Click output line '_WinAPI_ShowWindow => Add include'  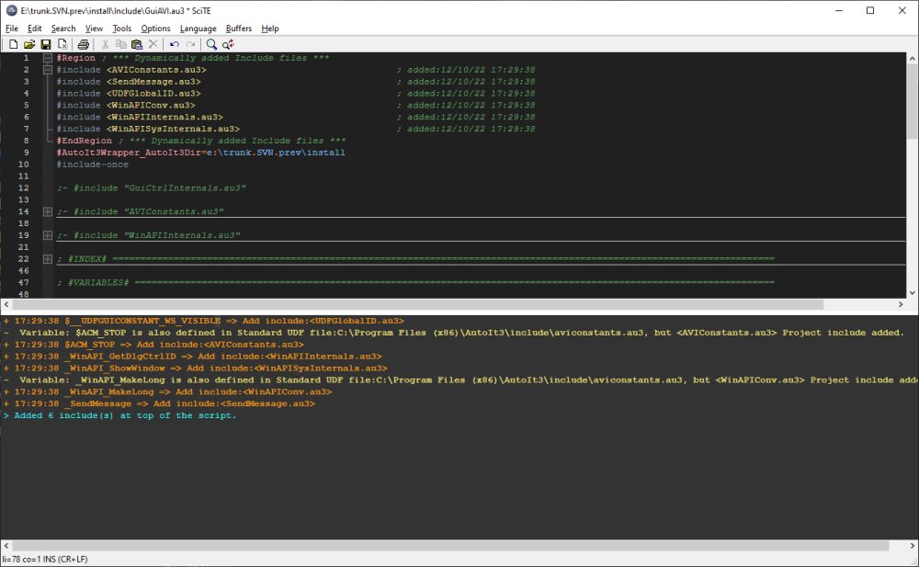tap(195, 369)
